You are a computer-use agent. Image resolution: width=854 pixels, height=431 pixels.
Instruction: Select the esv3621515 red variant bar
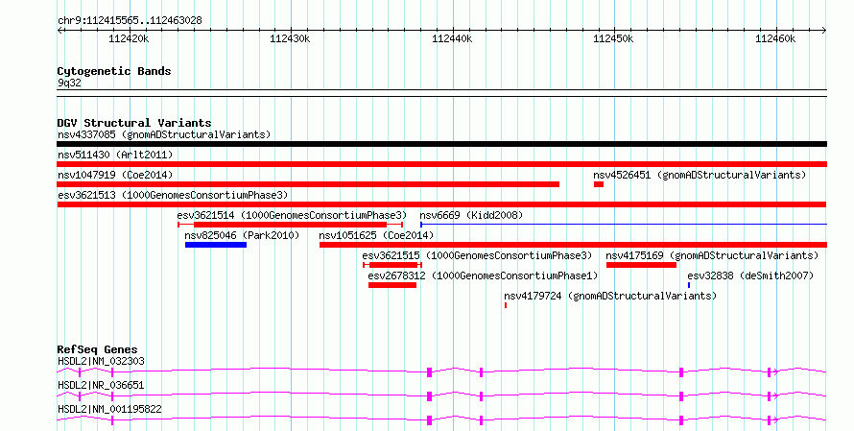click(392, 265)
